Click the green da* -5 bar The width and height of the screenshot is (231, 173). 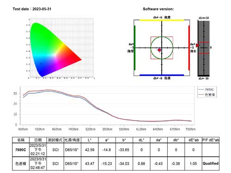134,48
